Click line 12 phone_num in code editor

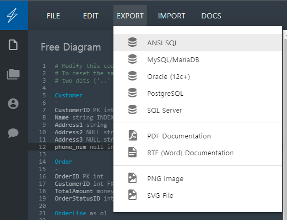71,147
